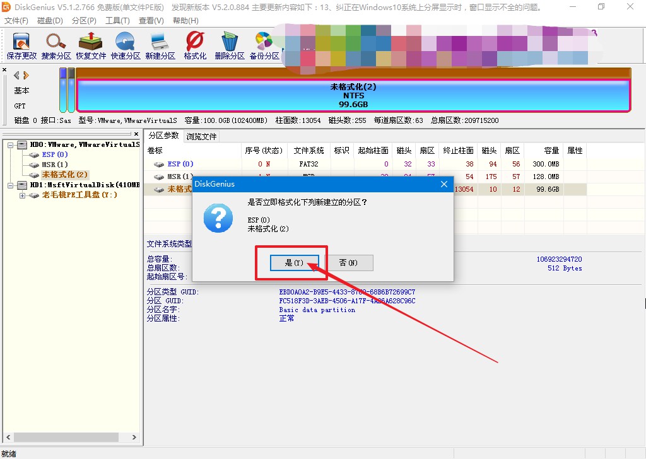Image resolution: width=646 pixels, height=459 pixels.
Task: Open the 查看(V) menu
Action: tap(151, 21)
